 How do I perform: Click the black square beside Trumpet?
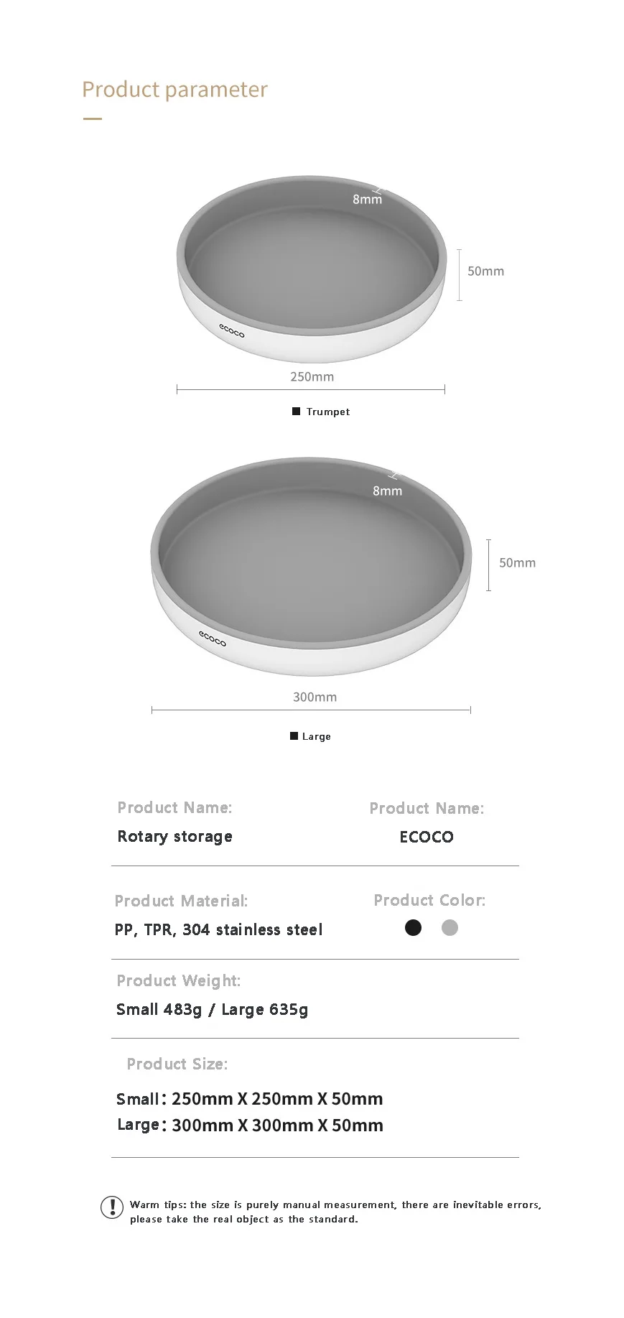(296, 412)
